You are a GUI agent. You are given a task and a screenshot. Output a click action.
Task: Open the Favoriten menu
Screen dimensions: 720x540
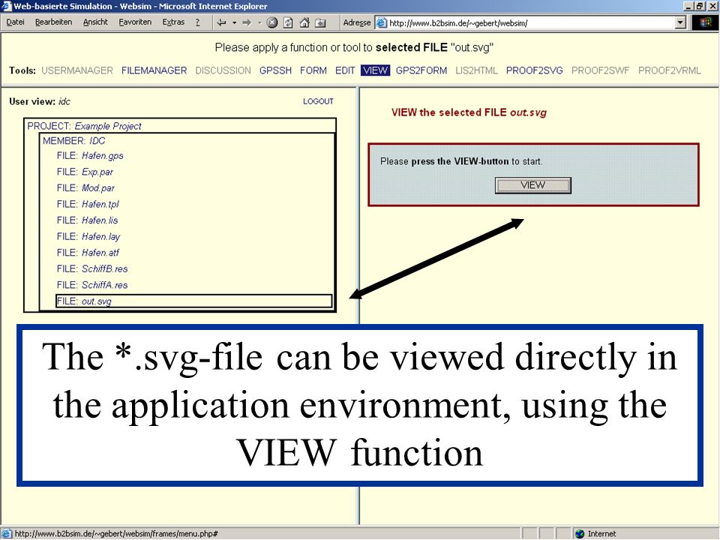tap(135, 22)
